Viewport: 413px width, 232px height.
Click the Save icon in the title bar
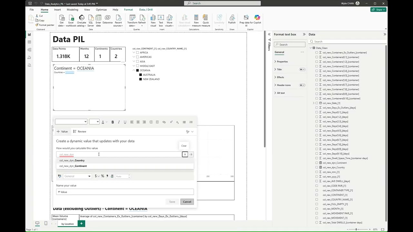pos(30,4)
